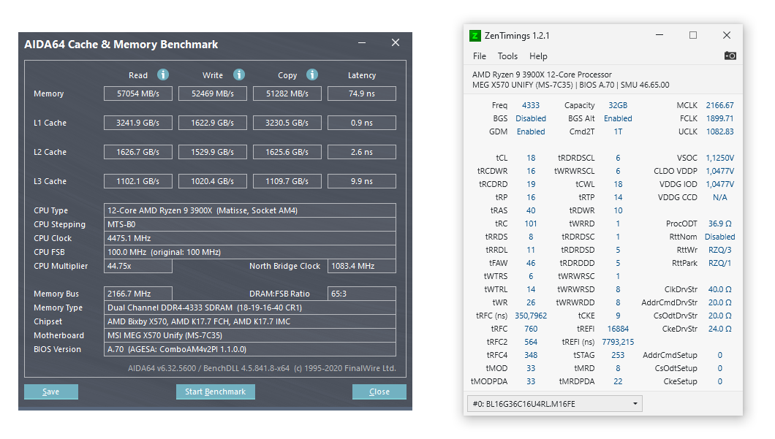Image resolution: width=775 pixels, height=439 pixels.
Task: Open the Help menu
Action: tap(538, 56)
